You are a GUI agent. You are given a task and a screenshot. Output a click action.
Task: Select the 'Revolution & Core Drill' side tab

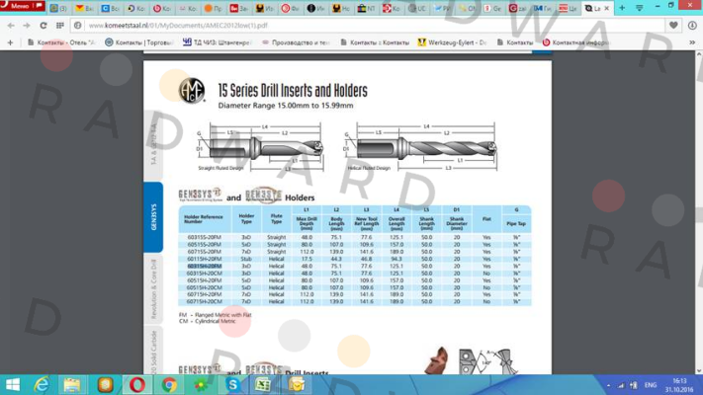tap(153, 289)
